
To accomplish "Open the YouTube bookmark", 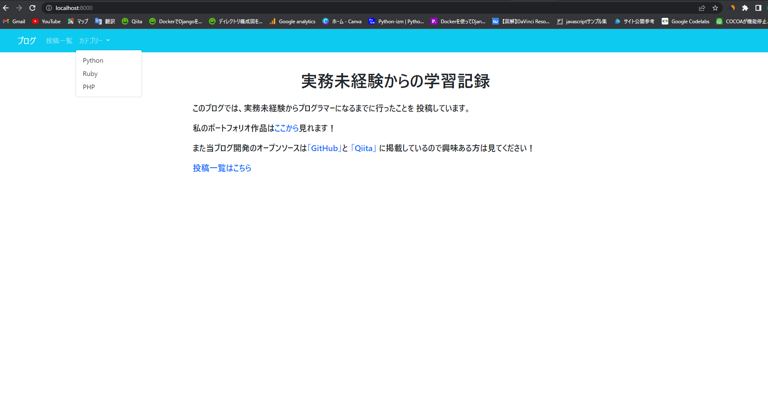I will 47,21.
